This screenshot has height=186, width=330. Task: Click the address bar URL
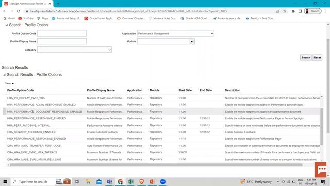pyautogui.click(x=128, y=11)
